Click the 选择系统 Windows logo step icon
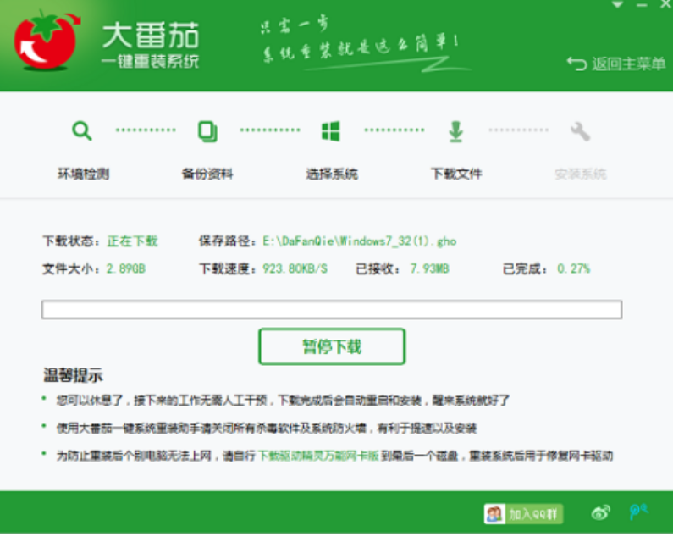The width and height of the screenshot is (673, 542). [331, 131]
